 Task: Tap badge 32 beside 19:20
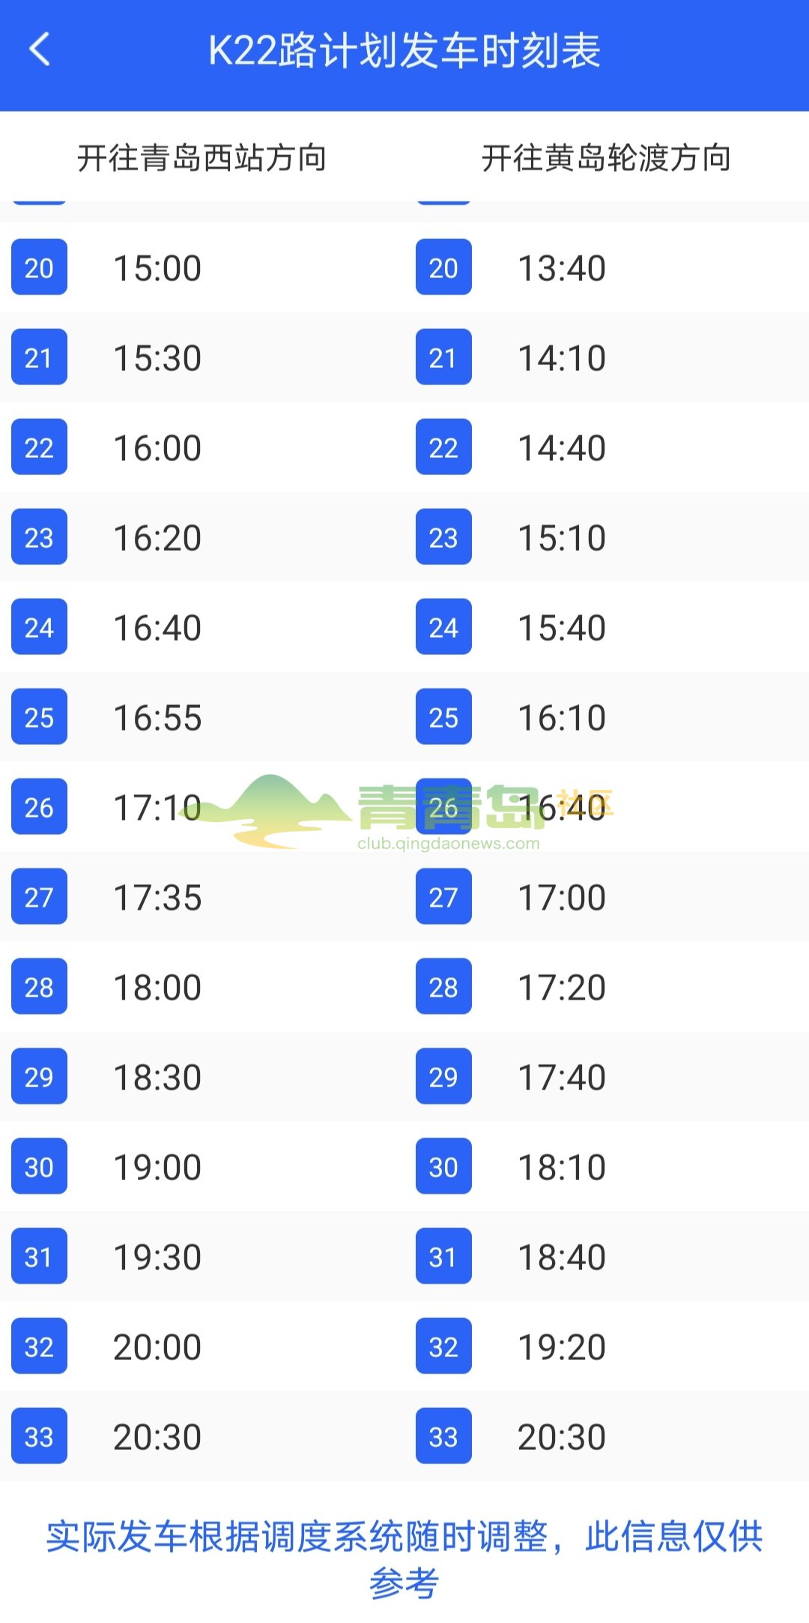(x=443, y=1347)
